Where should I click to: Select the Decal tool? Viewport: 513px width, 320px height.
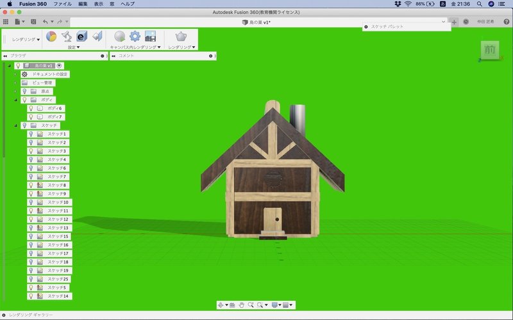click(82, 36)
